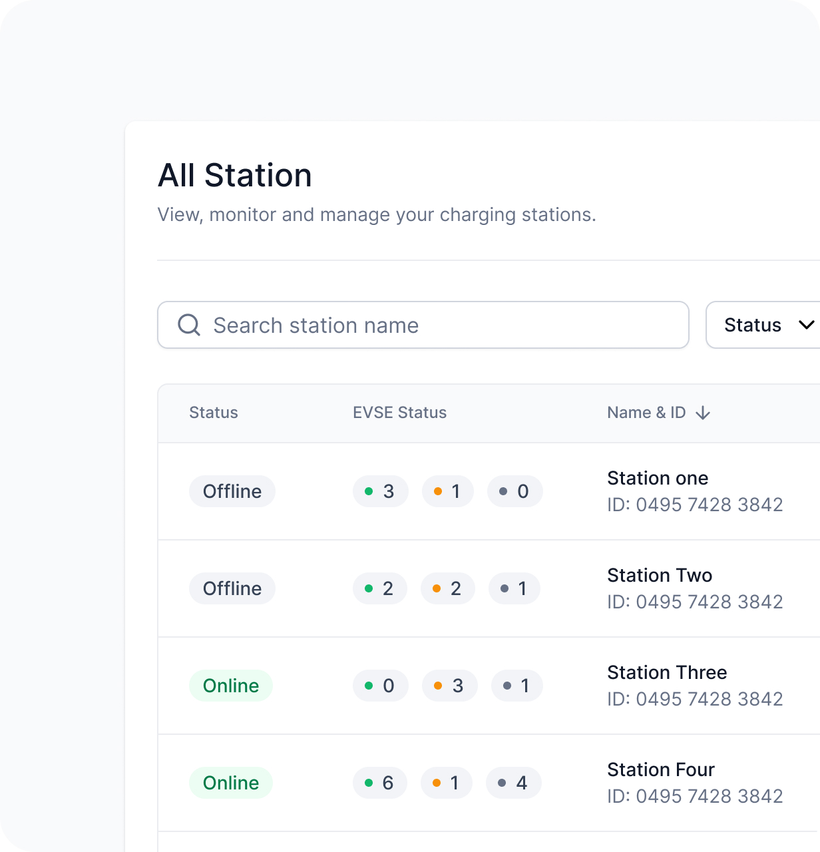The height and width of the screenshot is (852, 820).
Task: Click Station Three's orange EVSE count 3
Action: (x=450, y=686)
